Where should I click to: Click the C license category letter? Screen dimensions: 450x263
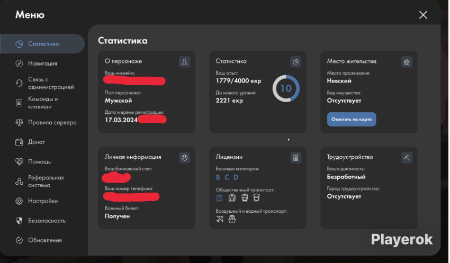click(x=227, y=177)
